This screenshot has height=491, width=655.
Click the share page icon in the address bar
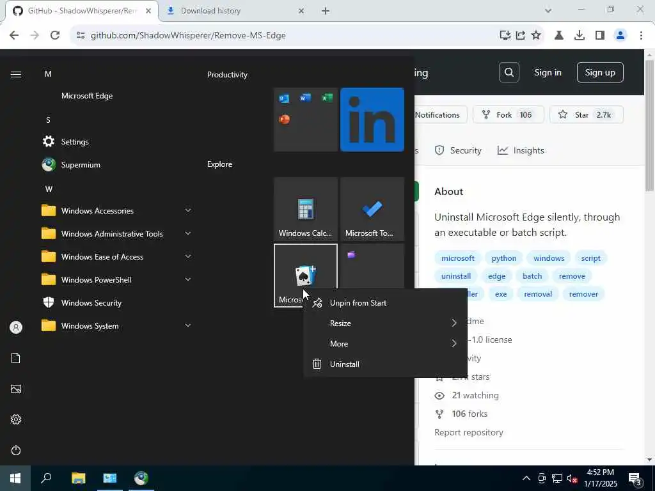point(521,35)
